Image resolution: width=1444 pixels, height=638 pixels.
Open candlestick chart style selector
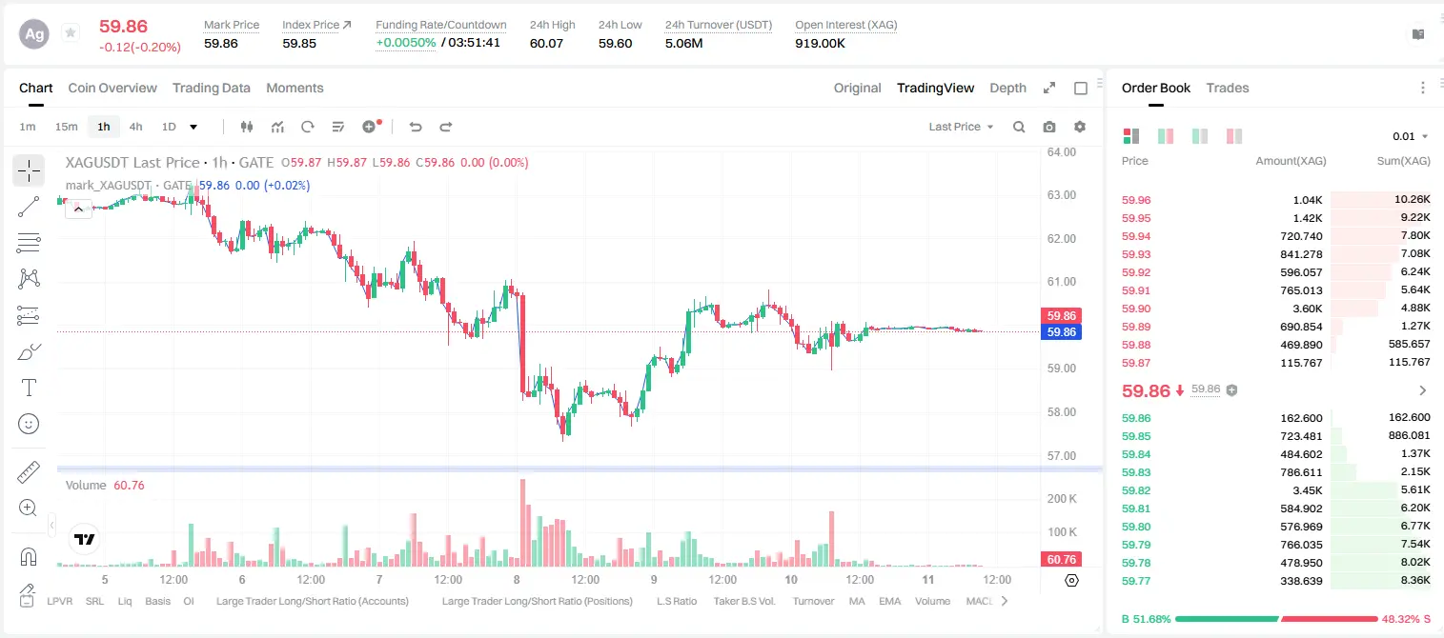pos(248,127)
